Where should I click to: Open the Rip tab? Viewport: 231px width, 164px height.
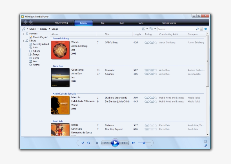click(x=103, y=23)
